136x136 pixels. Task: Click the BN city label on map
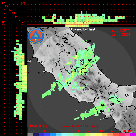coord(112,104)
